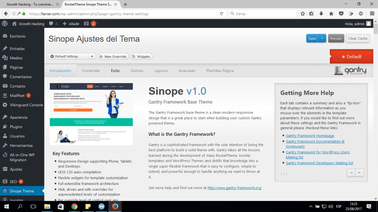
Task: Switch to Avanzado tab
Action: (187, 71)
